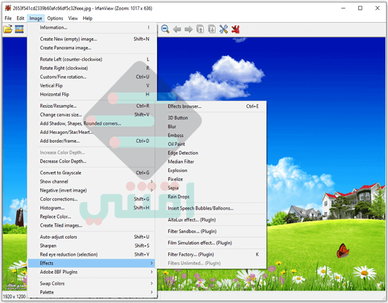Click the red IrfanView About icon
Screen dimensions: 388x303
click(236, 29)
